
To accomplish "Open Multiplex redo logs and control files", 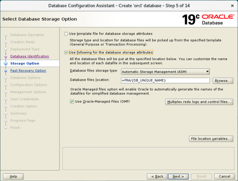I will click(199, 102).
